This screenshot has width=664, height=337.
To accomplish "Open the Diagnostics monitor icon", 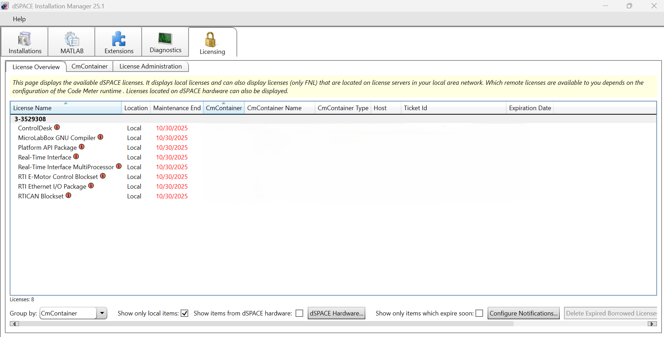I will (x=165, y=38).
